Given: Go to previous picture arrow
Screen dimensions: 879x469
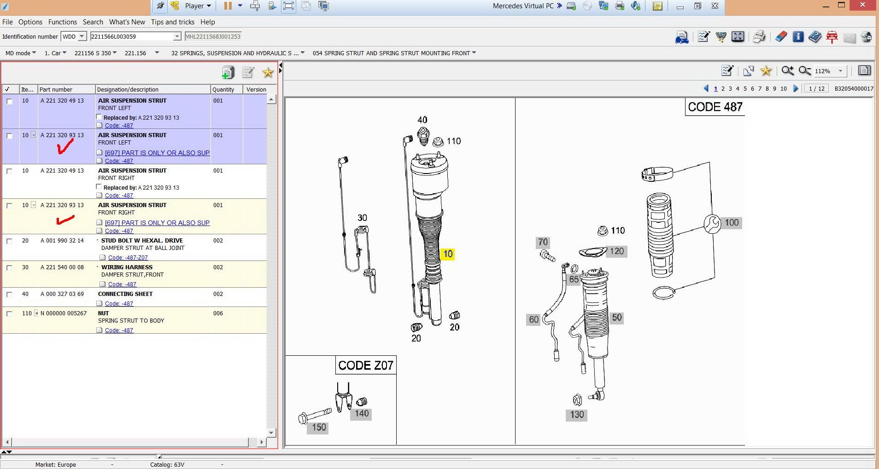Looking at the screenshot, I should [x=706, y=88].
